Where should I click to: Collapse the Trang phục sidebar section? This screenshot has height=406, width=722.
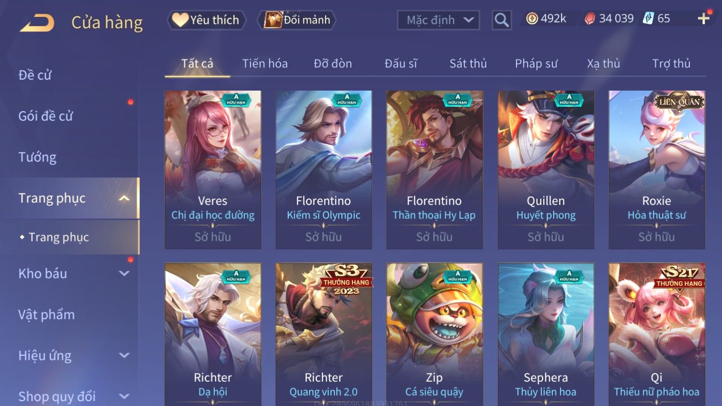coord(124,198)
